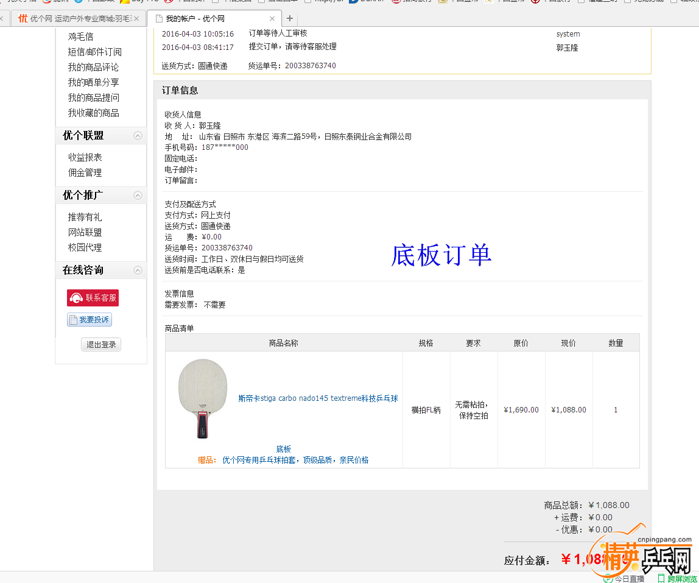Click the 底板 category link
The width and height of the screenshot is (699, 583).
click(x=284, y=449)
